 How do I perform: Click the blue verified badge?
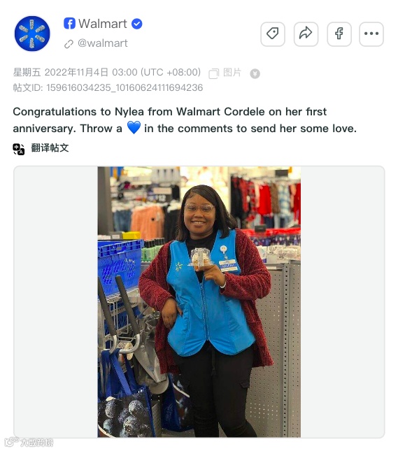pyautogui.click(x=136, y=24)
